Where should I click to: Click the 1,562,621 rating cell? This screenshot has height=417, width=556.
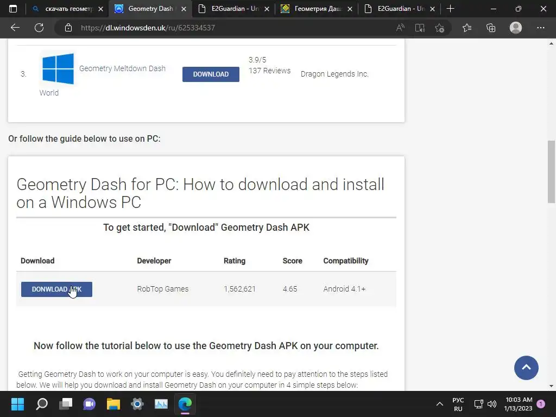point(239,289)
